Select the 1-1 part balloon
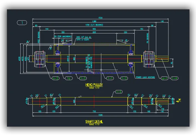196x136 pixels. point(110,78)
